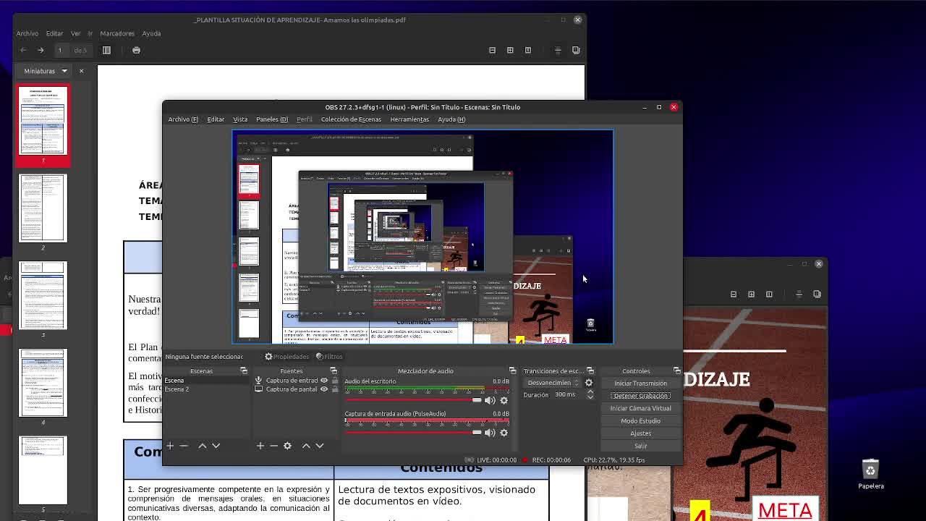Screen dimensions: 926x521
Task: Toggle lock on Captura de entrada source
Action: click(x=334, y=381)
